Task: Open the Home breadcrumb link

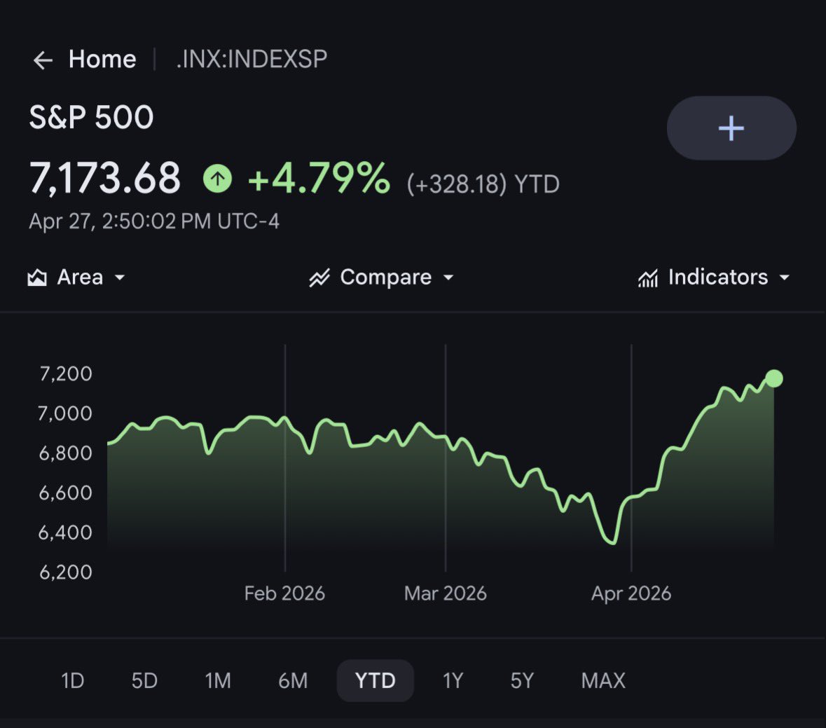Action: [102, 59]
